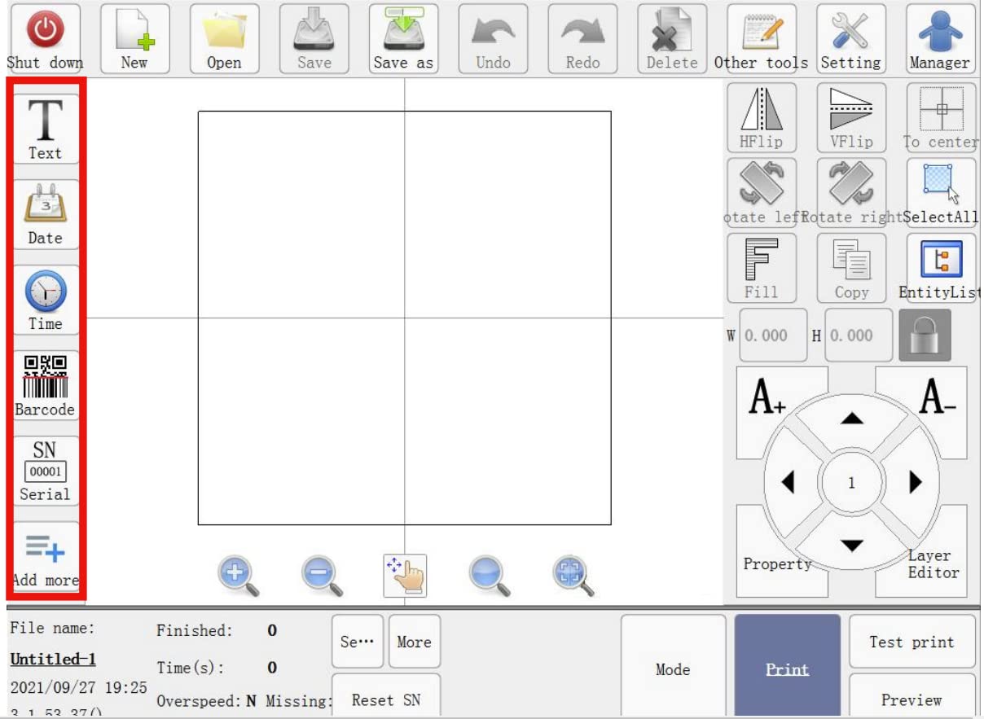
Task: Insert a Date field
Action: coord(46,215)
